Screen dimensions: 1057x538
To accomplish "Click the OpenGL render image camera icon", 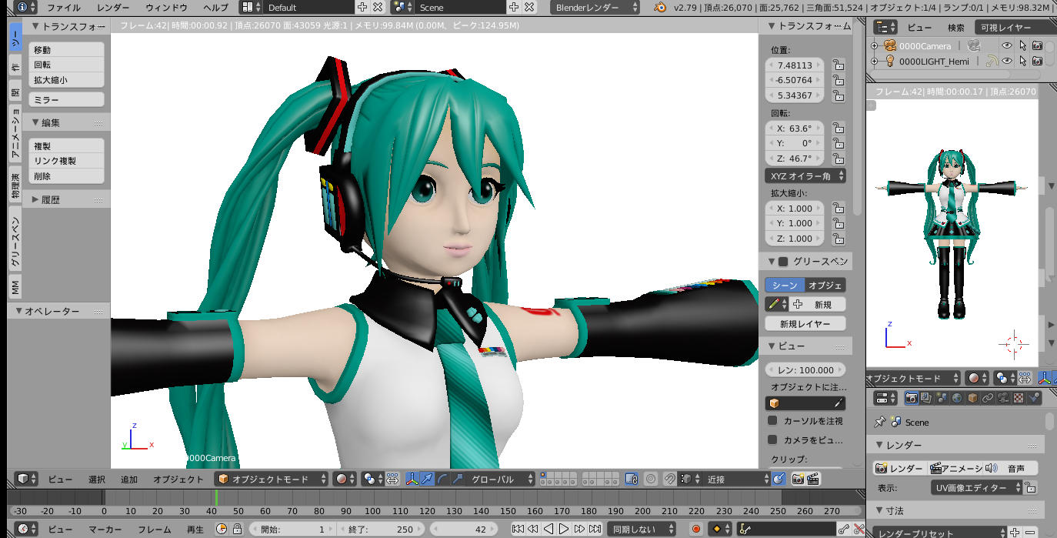I will pyautogui.click(x=798, y=479).
